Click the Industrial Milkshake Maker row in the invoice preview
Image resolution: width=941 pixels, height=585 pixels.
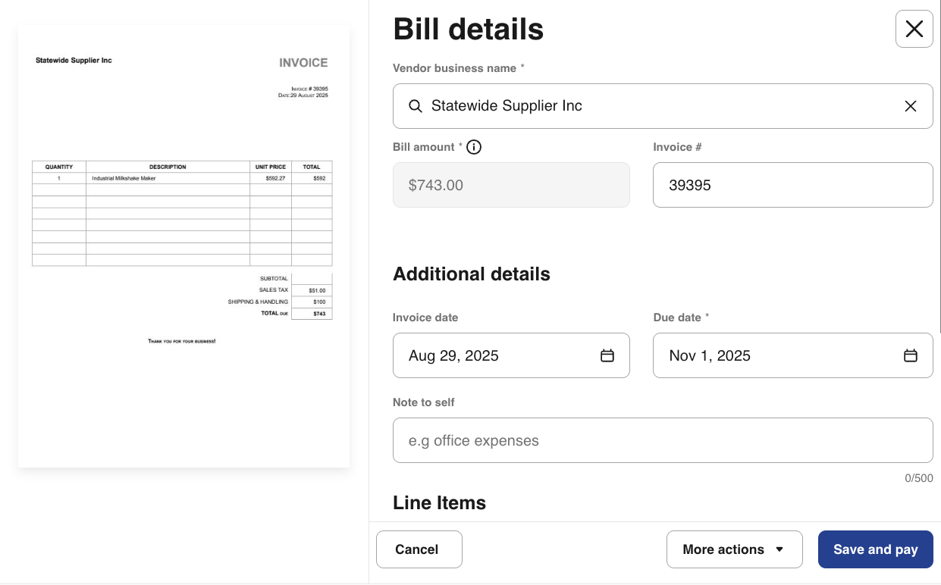point(124,178)
